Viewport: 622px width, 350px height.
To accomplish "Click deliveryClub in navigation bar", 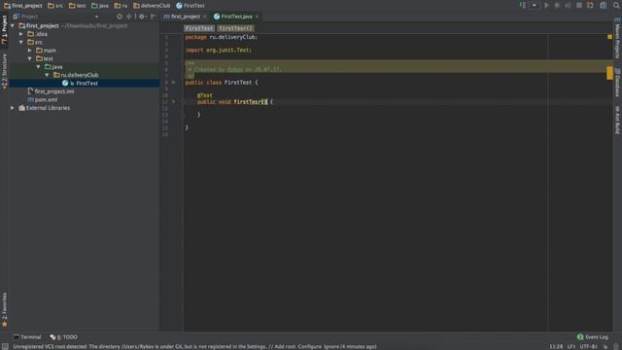I will tap(152, 6).
